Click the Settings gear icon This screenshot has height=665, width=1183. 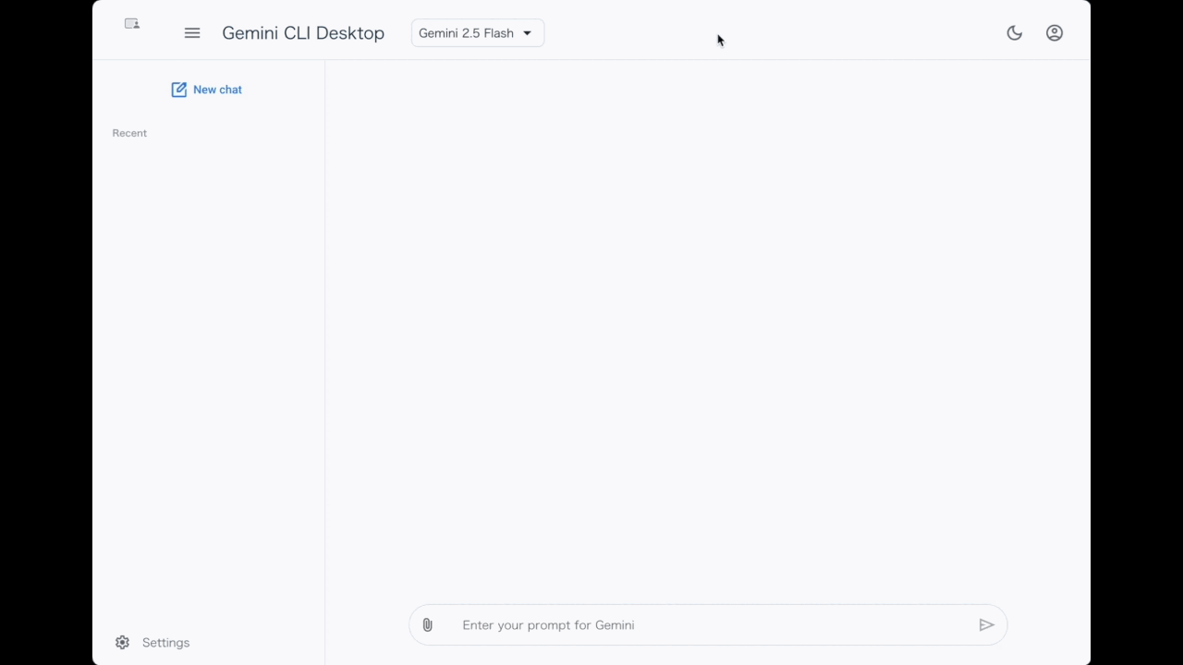(122, 643)
